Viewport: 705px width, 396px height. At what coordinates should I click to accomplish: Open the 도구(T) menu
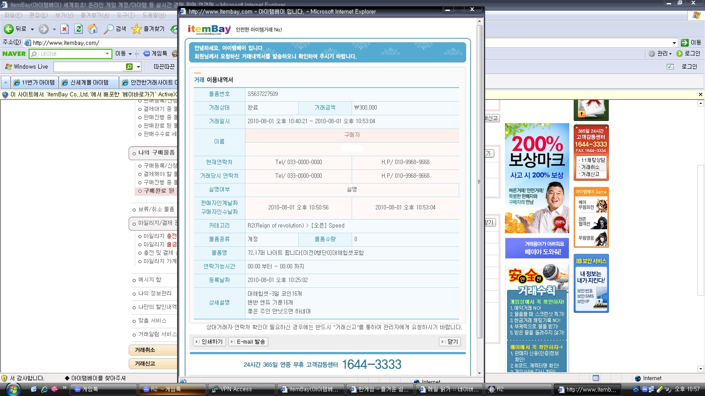click(126, 15)
